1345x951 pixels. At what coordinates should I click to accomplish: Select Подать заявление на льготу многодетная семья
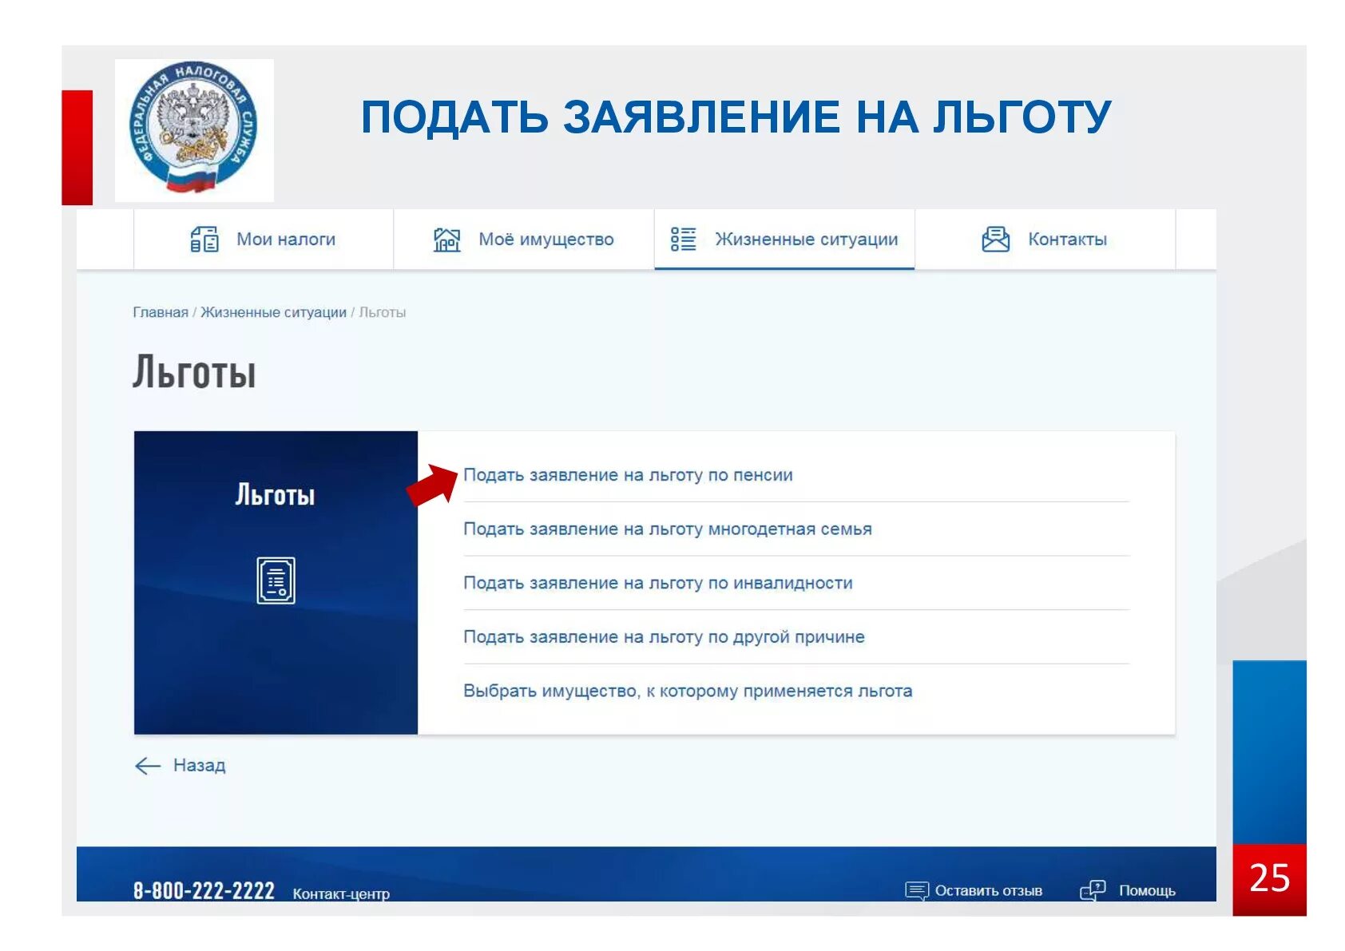point(668,529)
